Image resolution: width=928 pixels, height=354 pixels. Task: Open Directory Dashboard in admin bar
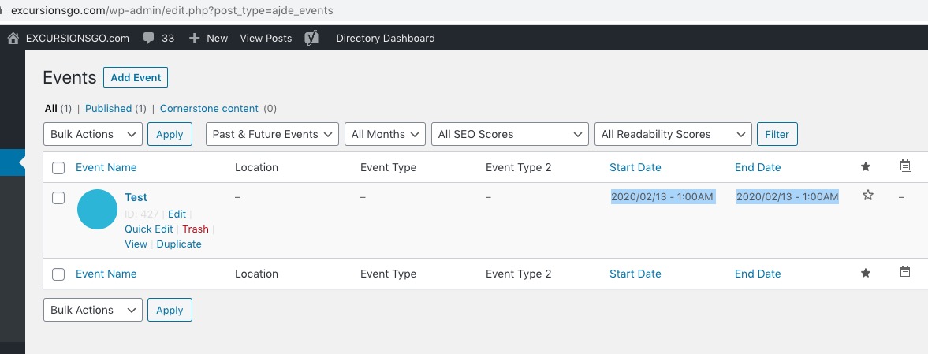point(385,38)
